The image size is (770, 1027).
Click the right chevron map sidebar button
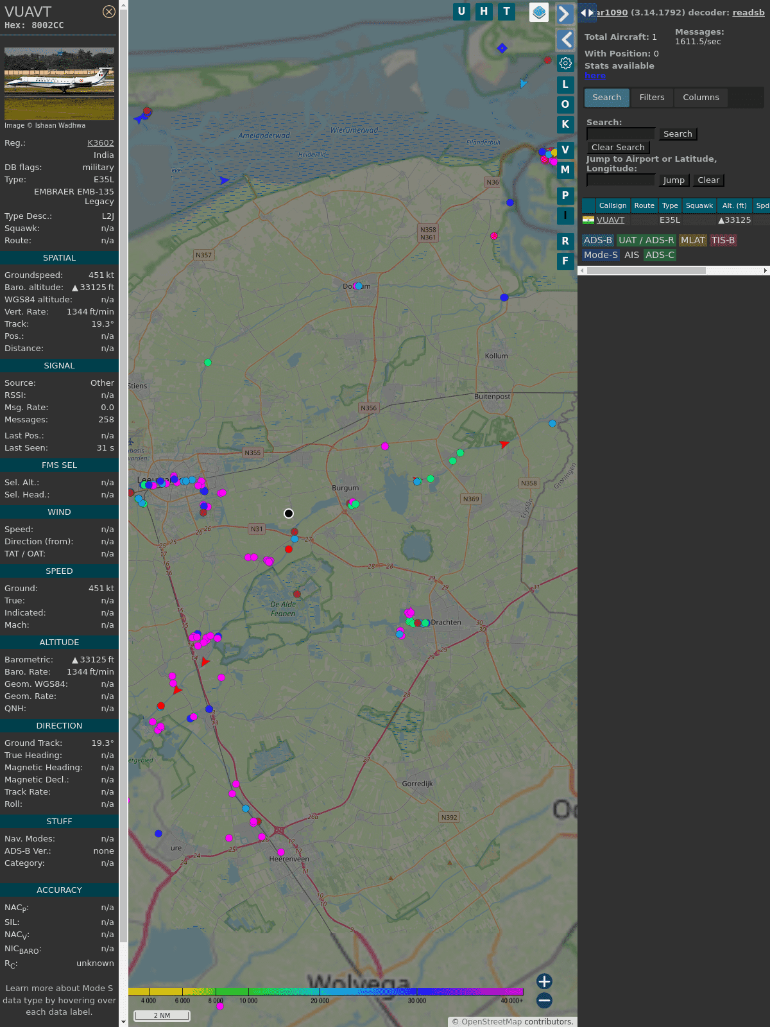click(565, 14)
